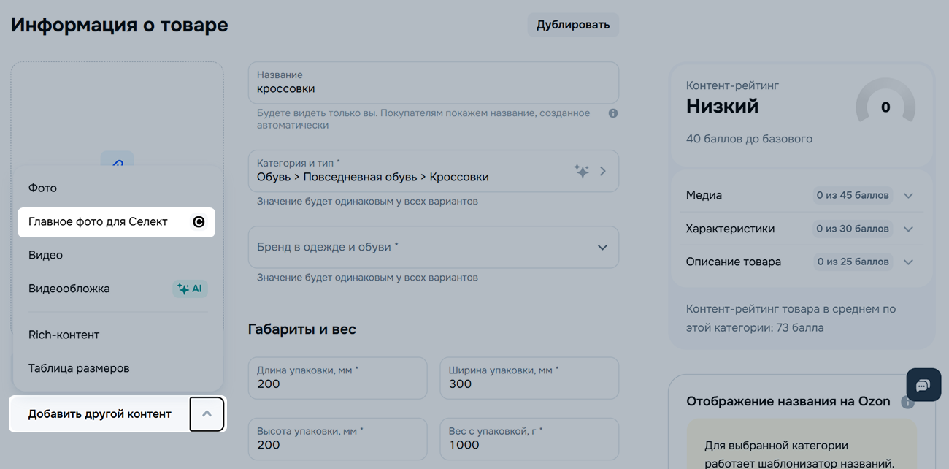Select Таблица размеров menu option

pyautogui.click(x=79, y=368)
